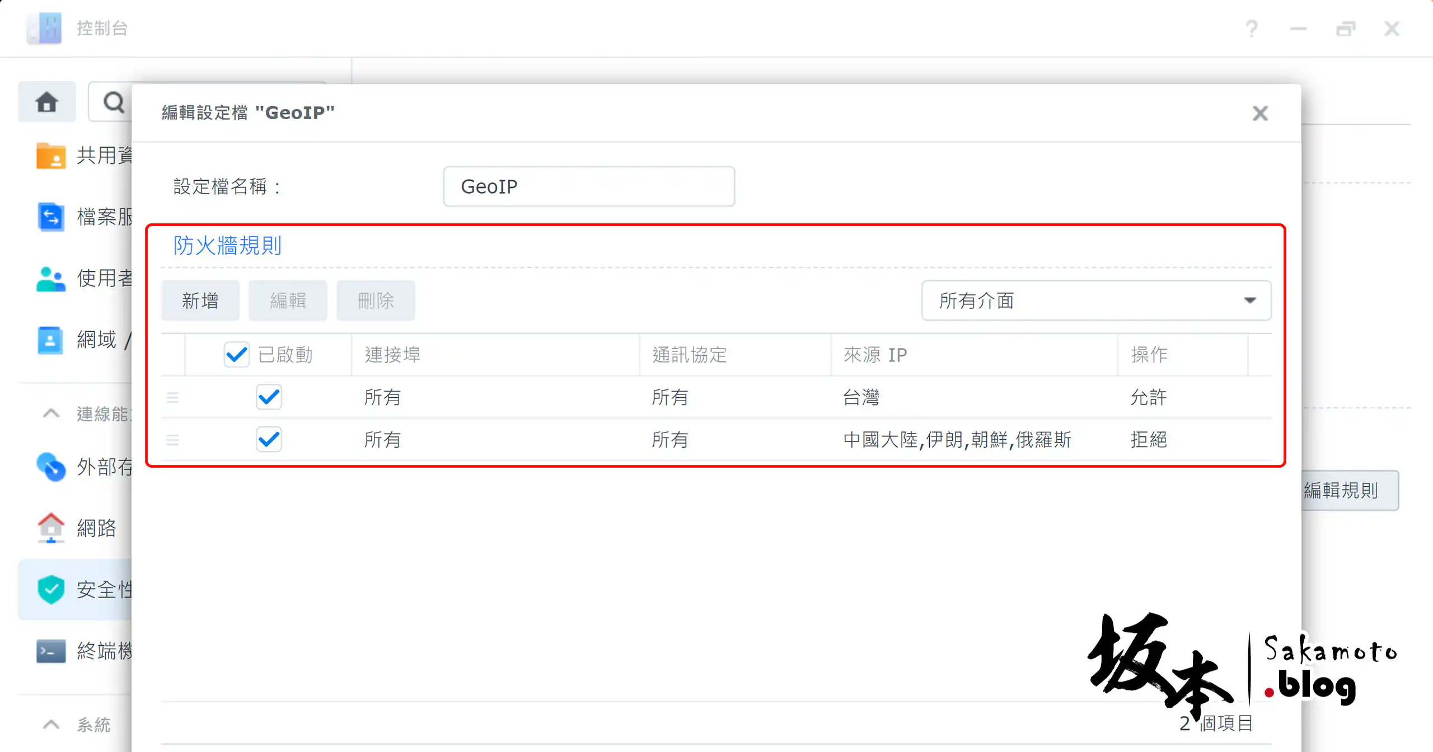This screenshot has width=1433, height=752.
Task: Click the 設定檔名稱 GeoIP text field
Action: coord(588,186)
